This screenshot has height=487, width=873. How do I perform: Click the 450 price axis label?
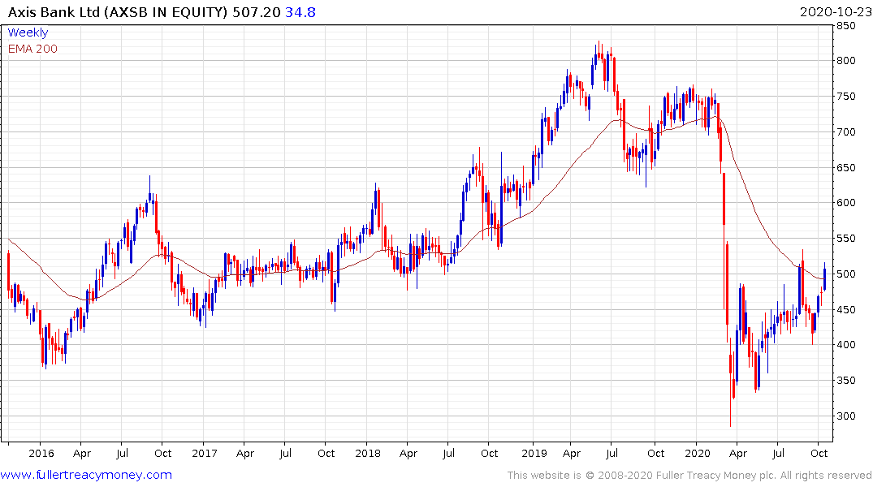pos(846,309)
